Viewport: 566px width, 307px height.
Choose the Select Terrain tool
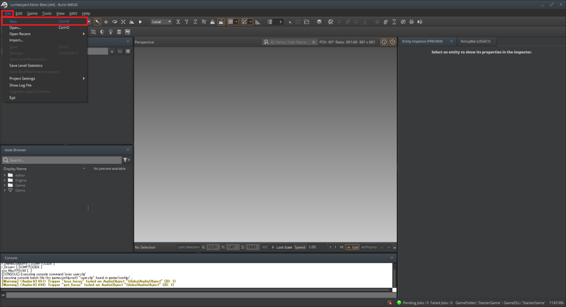pos(132,22)
